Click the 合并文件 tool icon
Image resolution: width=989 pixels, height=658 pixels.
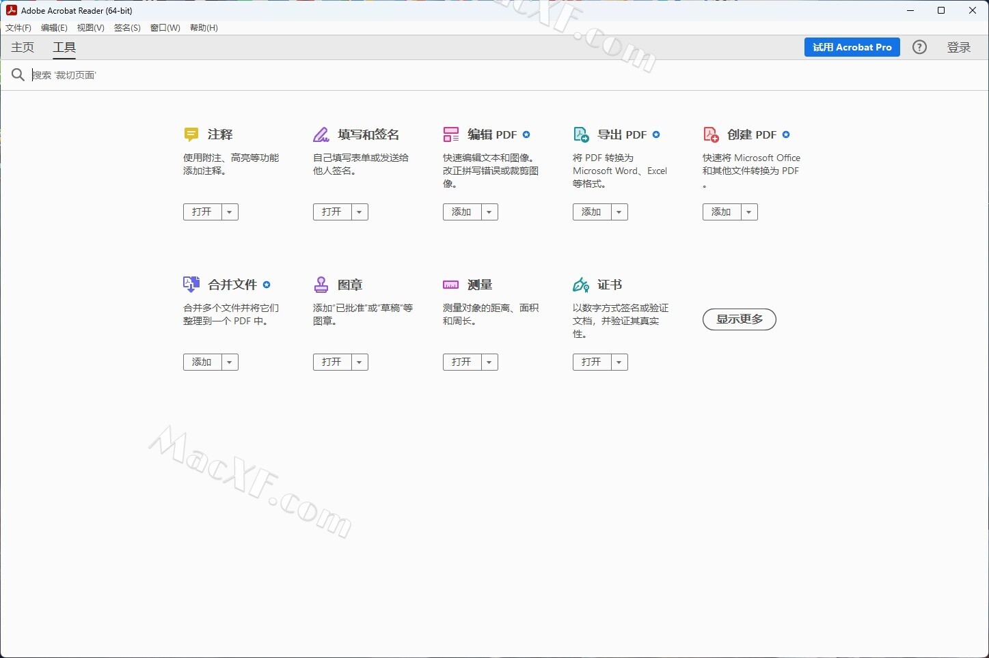(x=191, y=285)
